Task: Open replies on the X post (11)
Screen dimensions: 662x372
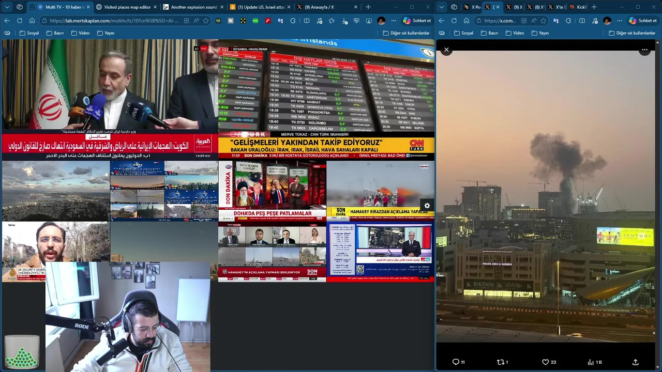Action: [458, 362]
